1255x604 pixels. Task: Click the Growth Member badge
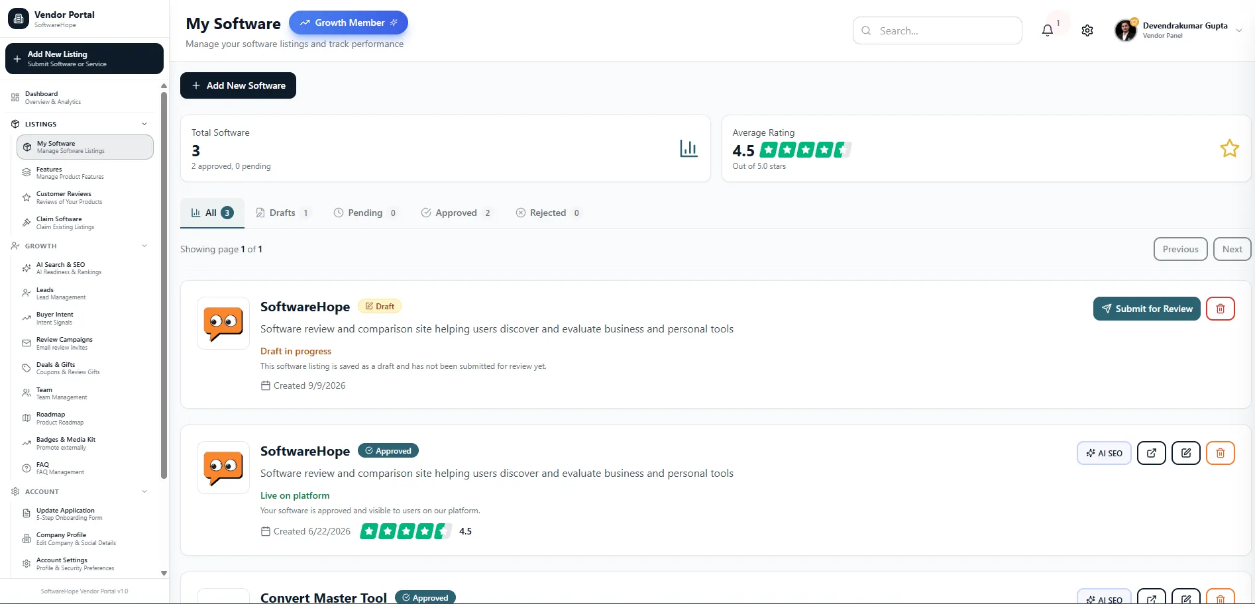tap(349, 23)
